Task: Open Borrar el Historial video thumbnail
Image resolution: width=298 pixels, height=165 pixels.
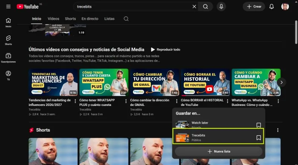Action: click(x=205, y=82)
